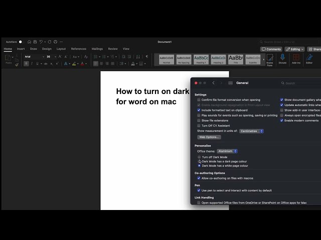Image resolution: width=321 pixels, height=240 pixels.
Task: Open Add-ins
Action: [296, 59]
